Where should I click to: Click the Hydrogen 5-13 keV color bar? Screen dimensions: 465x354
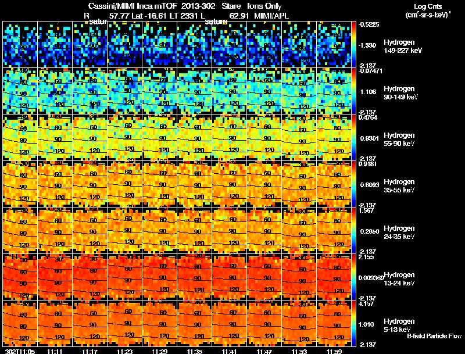tap(353, 323)
